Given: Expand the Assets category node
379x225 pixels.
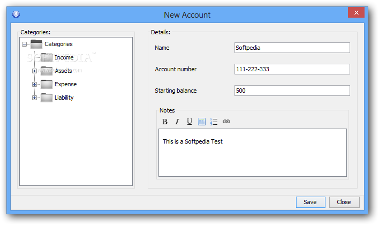Looking at the screenshot, I should click(34, 71).
